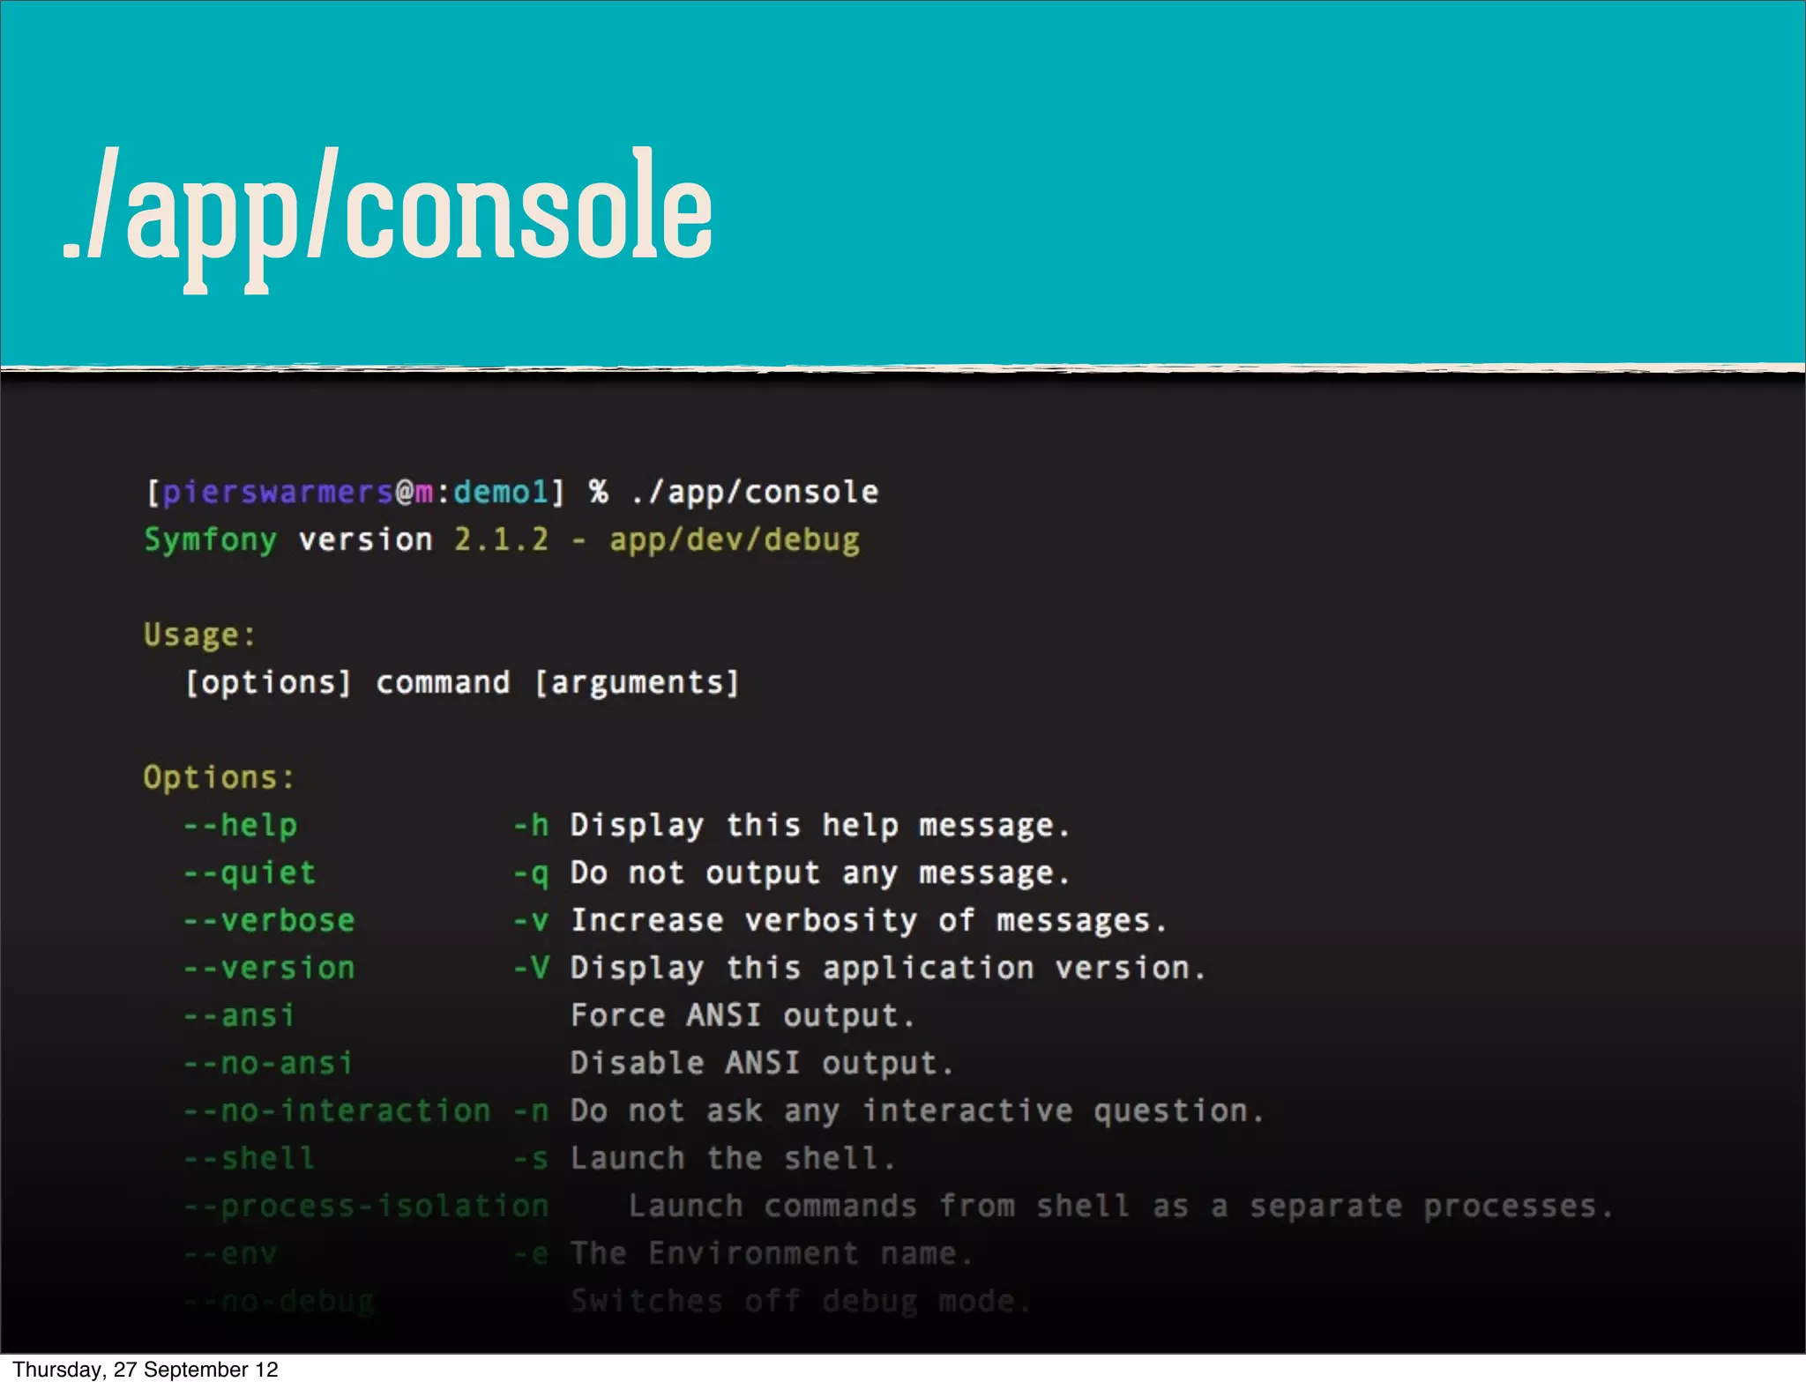
Task: Click the '-e' shortcut flag
Action: 532,1255
